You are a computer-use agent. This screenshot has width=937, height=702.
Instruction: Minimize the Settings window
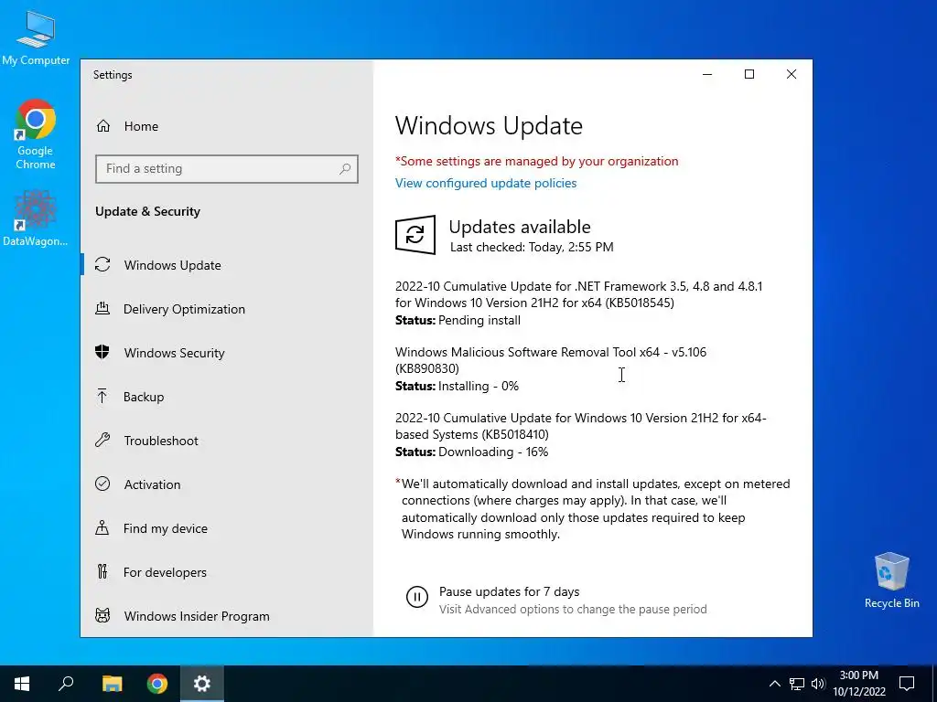707,74
